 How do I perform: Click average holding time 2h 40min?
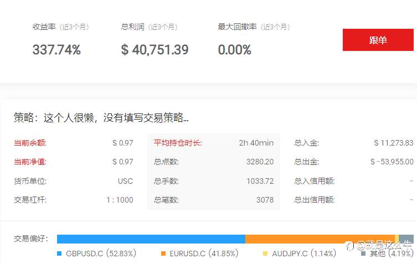256,143
